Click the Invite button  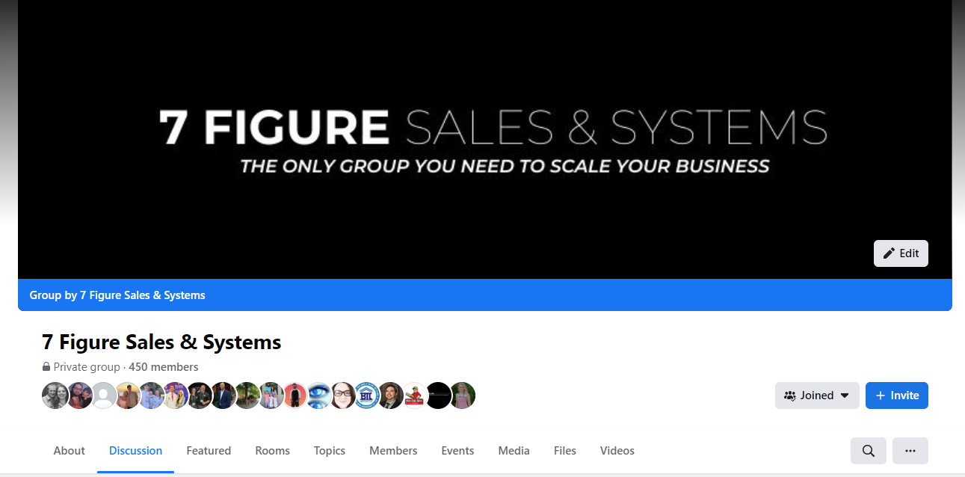point(897,396)
